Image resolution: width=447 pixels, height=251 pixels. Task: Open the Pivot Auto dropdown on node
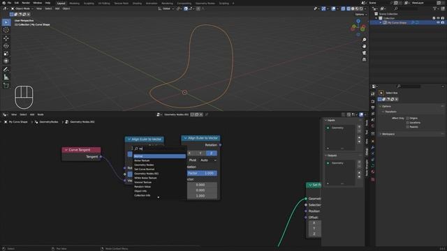(x=208, y=160)
